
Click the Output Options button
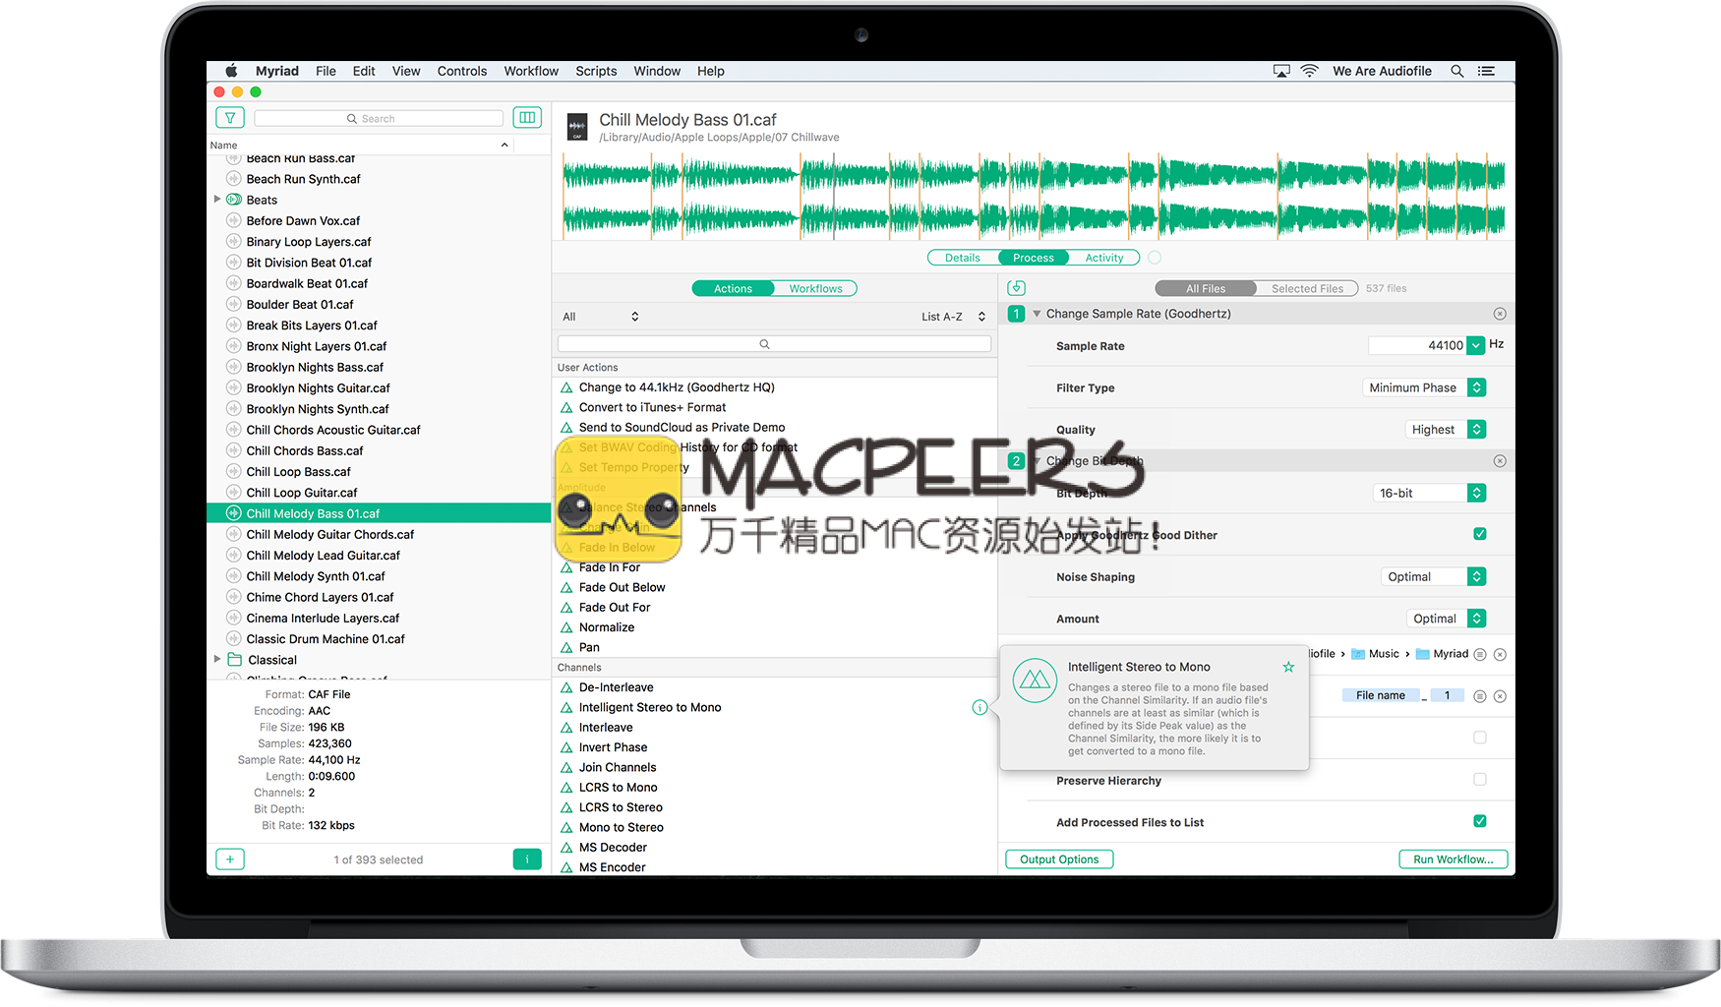click(x=1059, y=859)
